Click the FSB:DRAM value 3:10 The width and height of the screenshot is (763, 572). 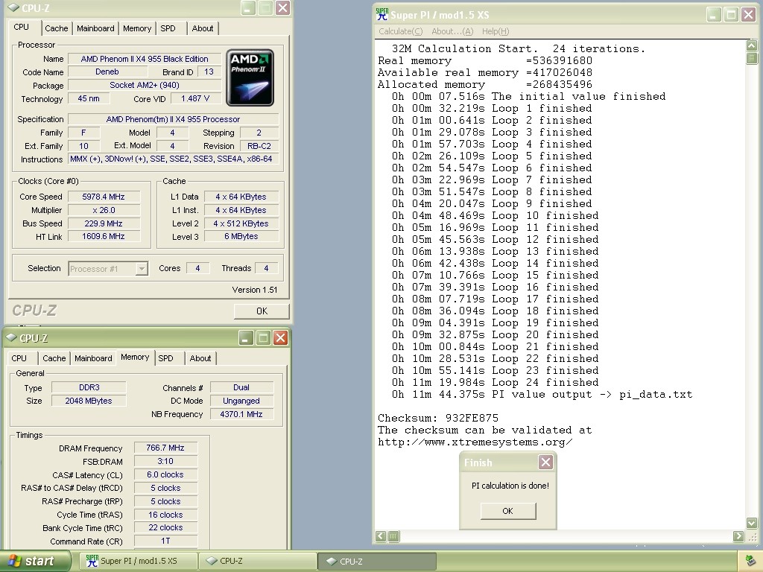[165, 461]
